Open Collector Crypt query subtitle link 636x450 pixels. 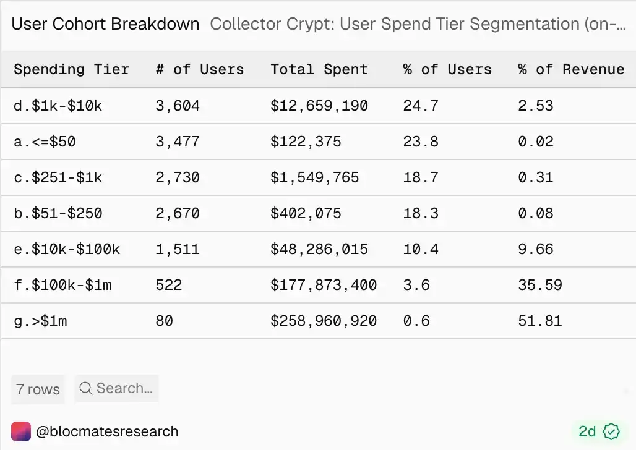click(x=418, y=24)
